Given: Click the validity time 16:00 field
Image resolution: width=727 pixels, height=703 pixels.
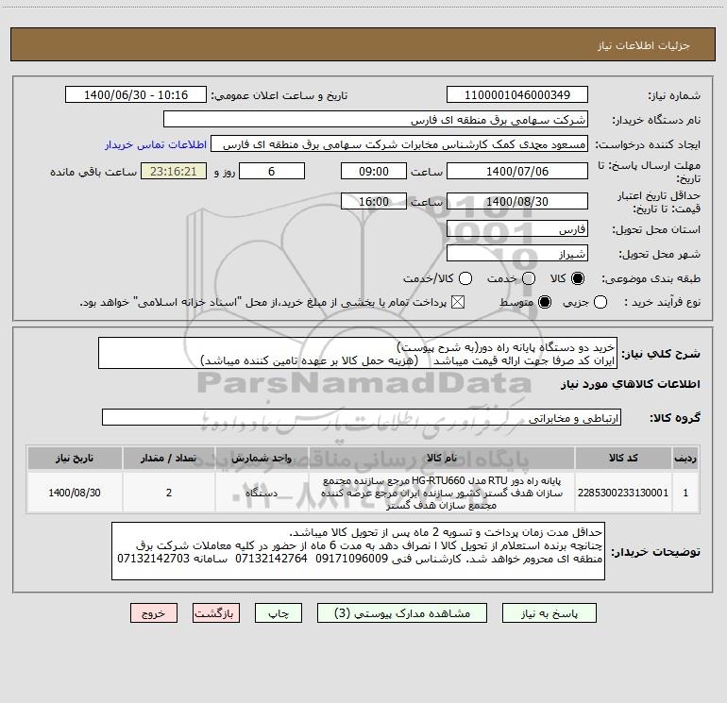Looking at the screenshot, I should (x=374, y=201).
